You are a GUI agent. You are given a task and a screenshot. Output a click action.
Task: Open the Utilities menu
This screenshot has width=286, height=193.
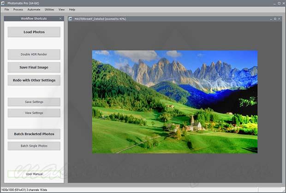coord(49,10)
